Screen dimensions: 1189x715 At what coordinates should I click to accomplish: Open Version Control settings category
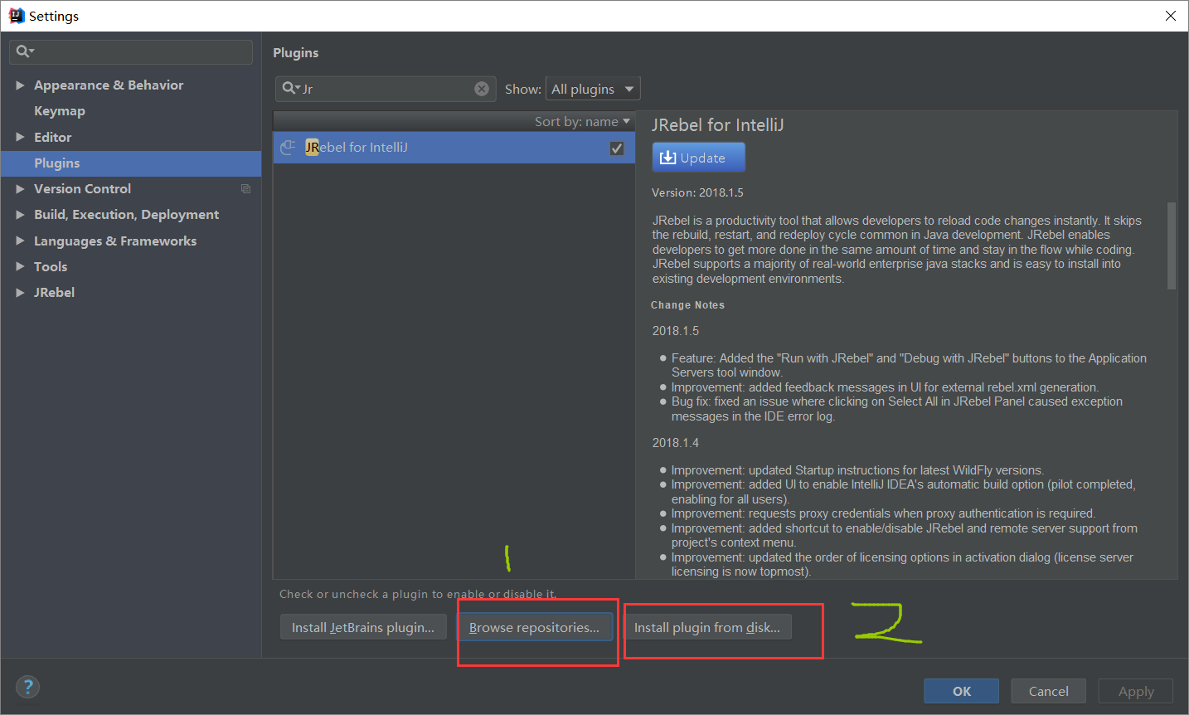[x=82, y=189]
